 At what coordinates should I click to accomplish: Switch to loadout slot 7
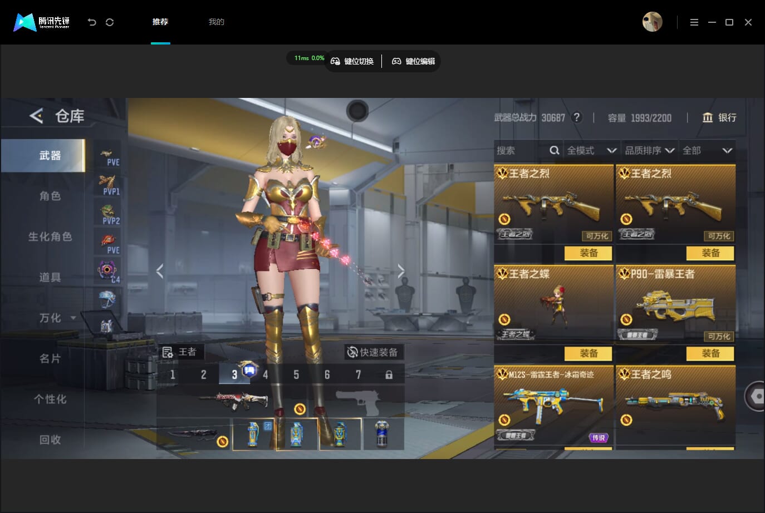358,374
